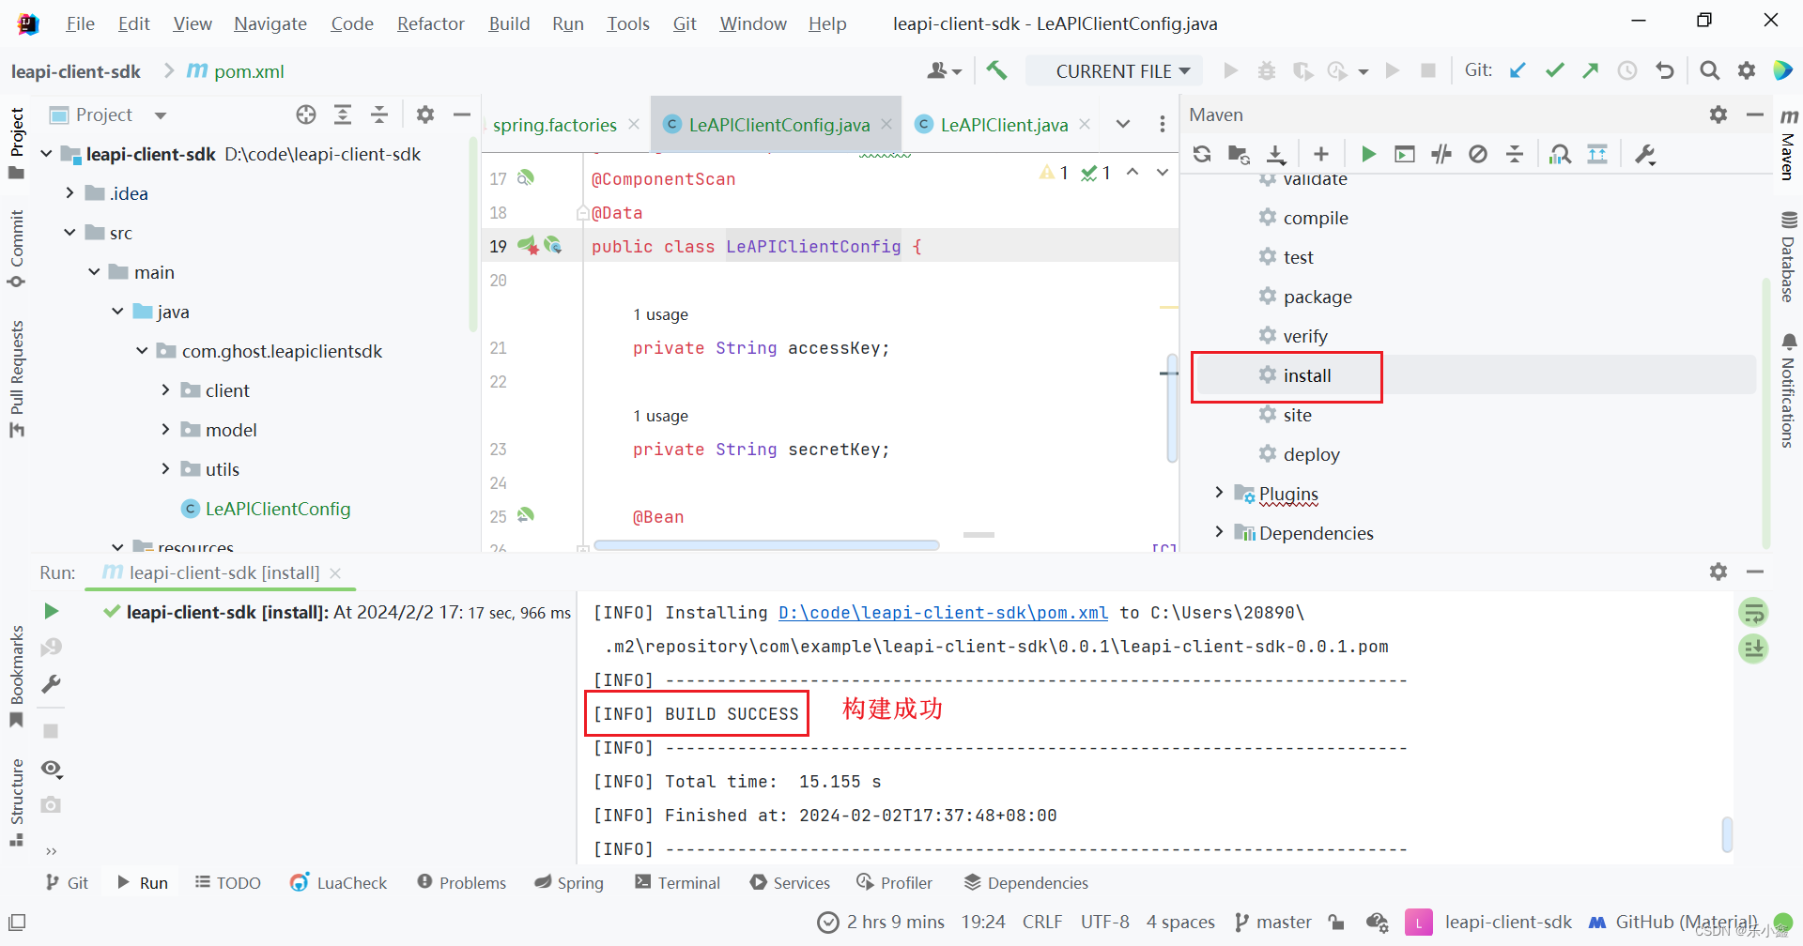
Task: Open Maven settings wrench icon
Action: click(x=1644, y=153)
